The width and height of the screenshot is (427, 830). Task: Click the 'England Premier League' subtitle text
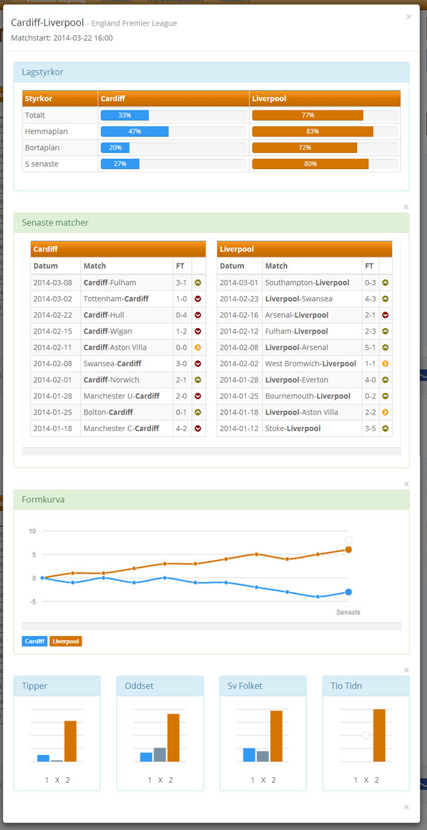point(136,24)
